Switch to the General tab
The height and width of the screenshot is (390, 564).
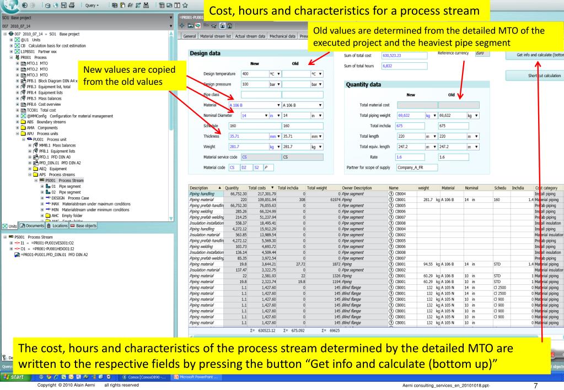(189, 36)
